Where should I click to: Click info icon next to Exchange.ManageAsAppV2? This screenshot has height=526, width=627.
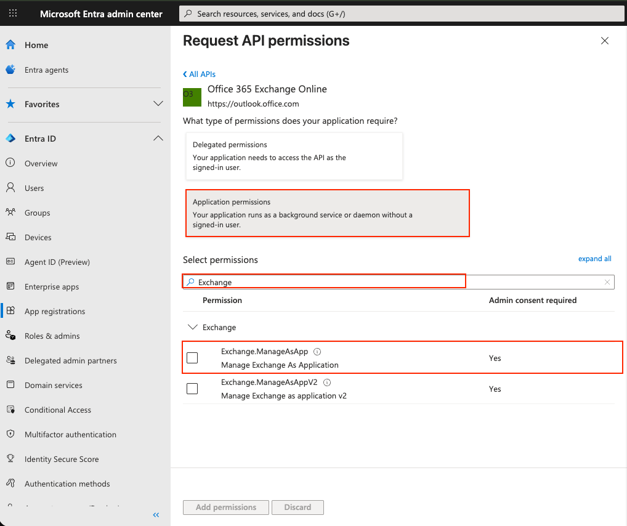pyautogui.click(x=326, y=382)
